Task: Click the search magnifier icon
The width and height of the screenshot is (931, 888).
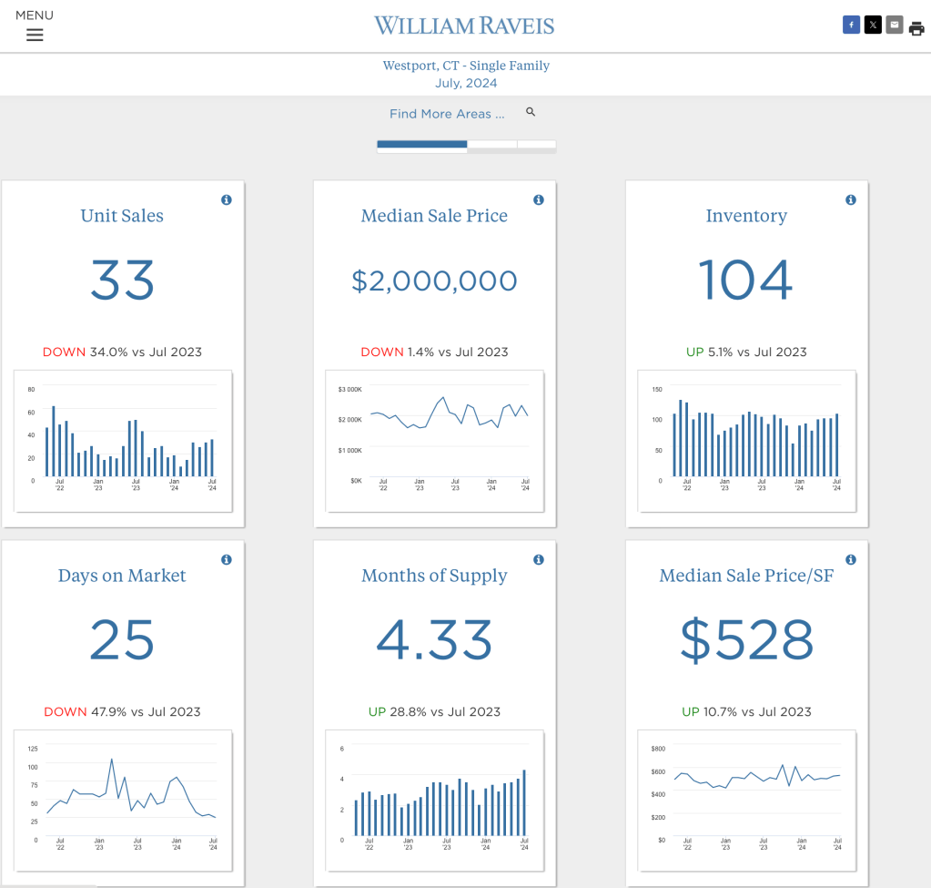Action: (531, 112)
